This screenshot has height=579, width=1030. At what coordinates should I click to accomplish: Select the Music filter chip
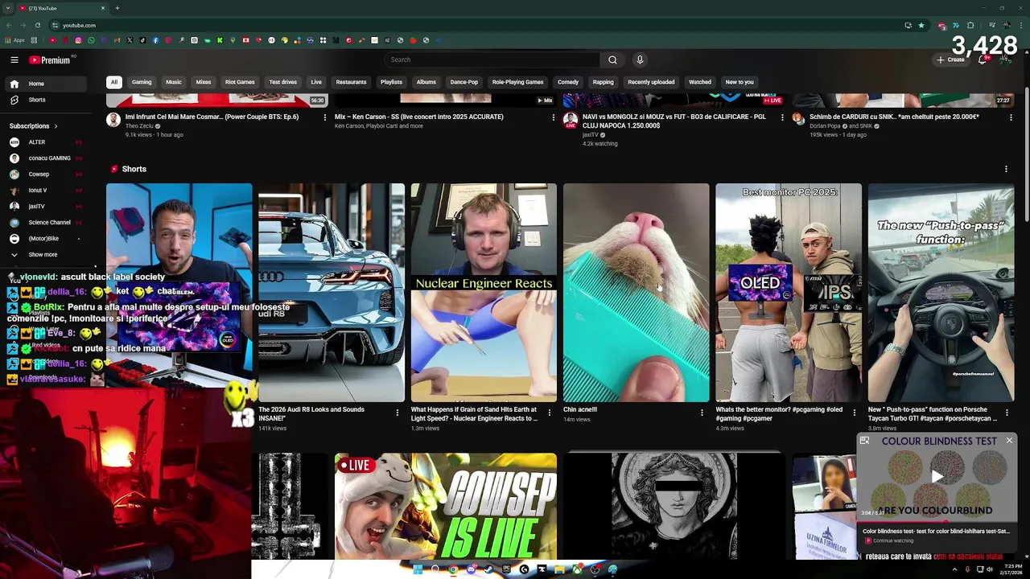(174, 82)
